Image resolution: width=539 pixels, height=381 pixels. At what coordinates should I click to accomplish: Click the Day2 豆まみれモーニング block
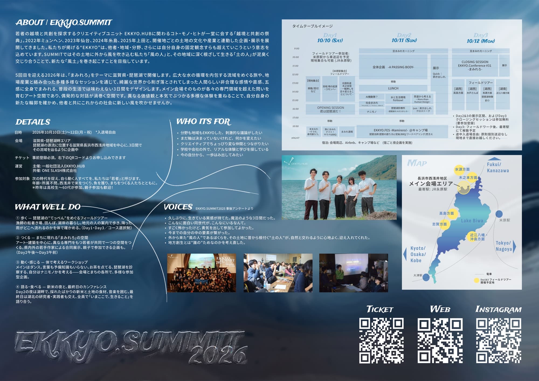pos(403,51)
